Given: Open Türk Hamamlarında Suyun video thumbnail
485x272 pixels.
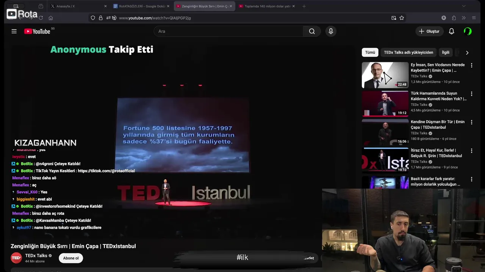Looking at the screenshot, I should tap(385, 104).
